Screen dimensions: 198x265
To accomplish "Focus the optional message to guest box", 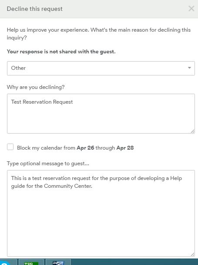I will (101, 213).
